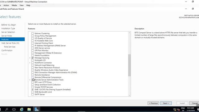
Task: Select the Remote Assistance row
Action: 42,75
